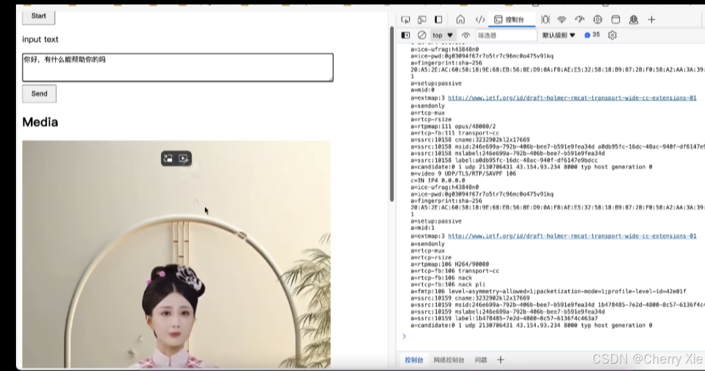Open the Sources bug debugger icon
Image resolution: width=705 pixels, height=371 pixels.
click(546, 20)
